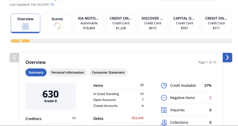Click the Overview section heading

coord(35,62)
